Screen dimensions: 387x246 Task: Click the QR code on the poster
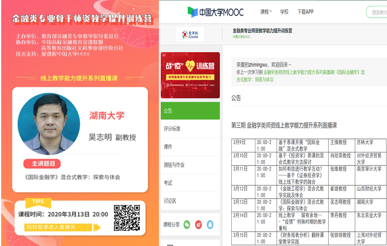[126, 218]
